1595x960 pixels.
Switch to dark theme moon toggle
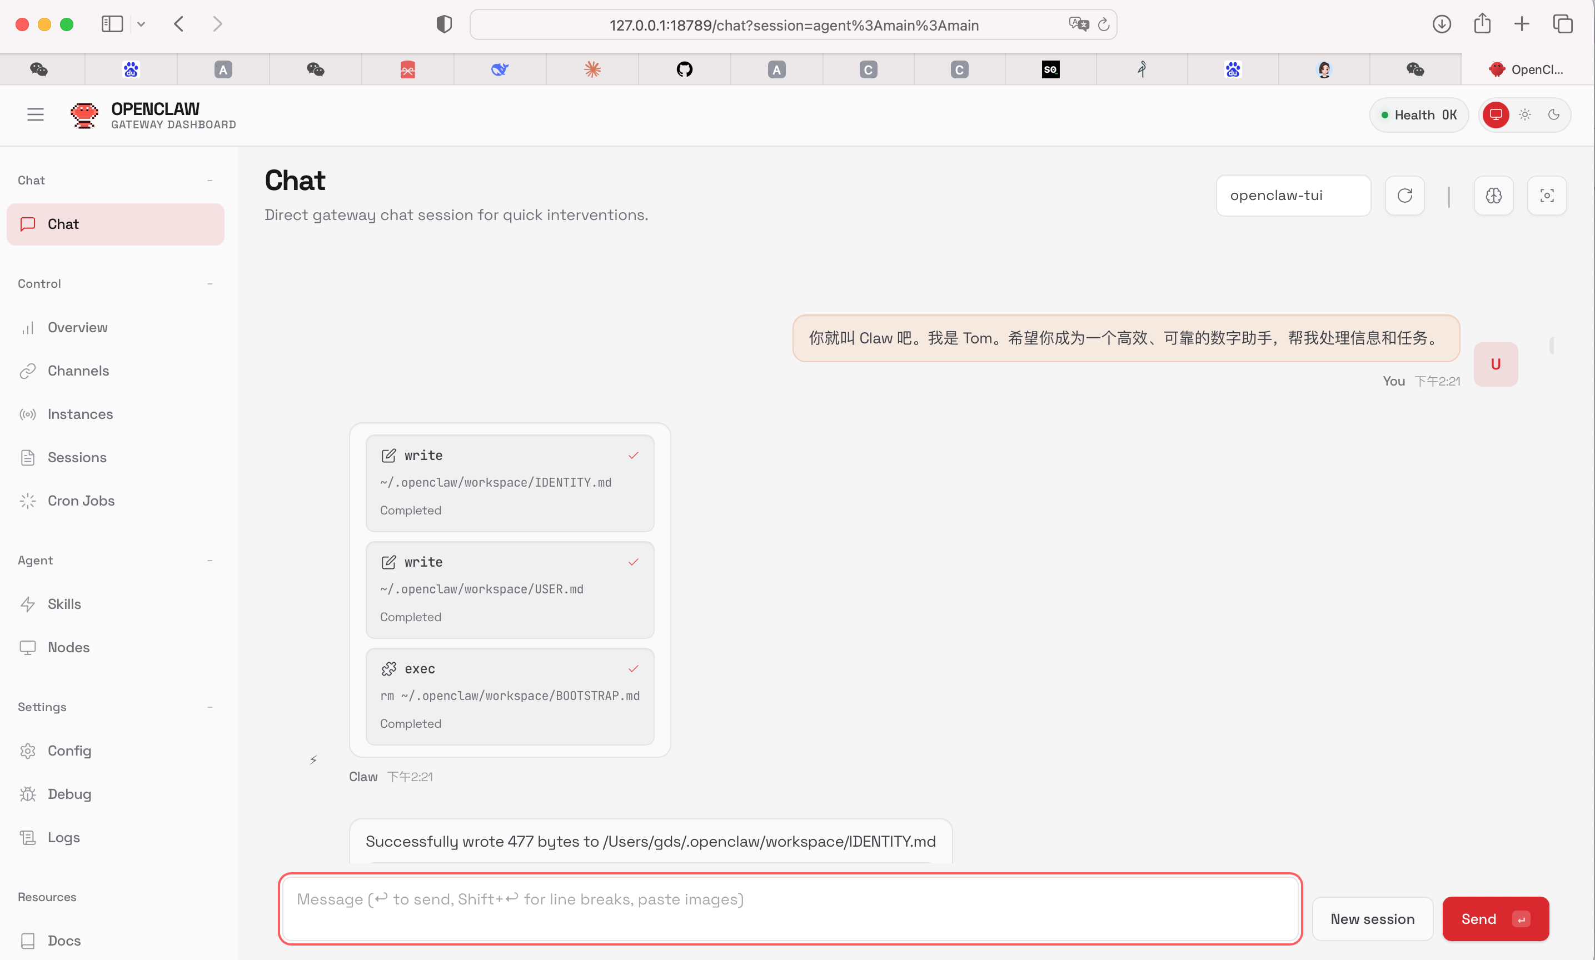(x=1553, y=114)
